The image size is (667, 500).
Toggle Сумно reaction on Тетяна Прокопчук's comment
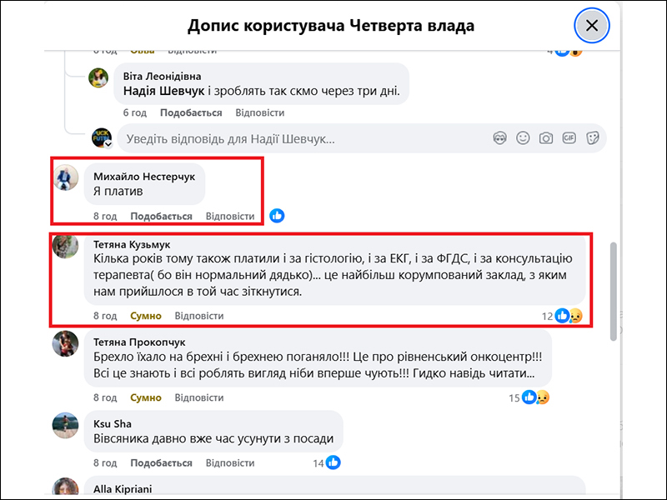[146, 397]
